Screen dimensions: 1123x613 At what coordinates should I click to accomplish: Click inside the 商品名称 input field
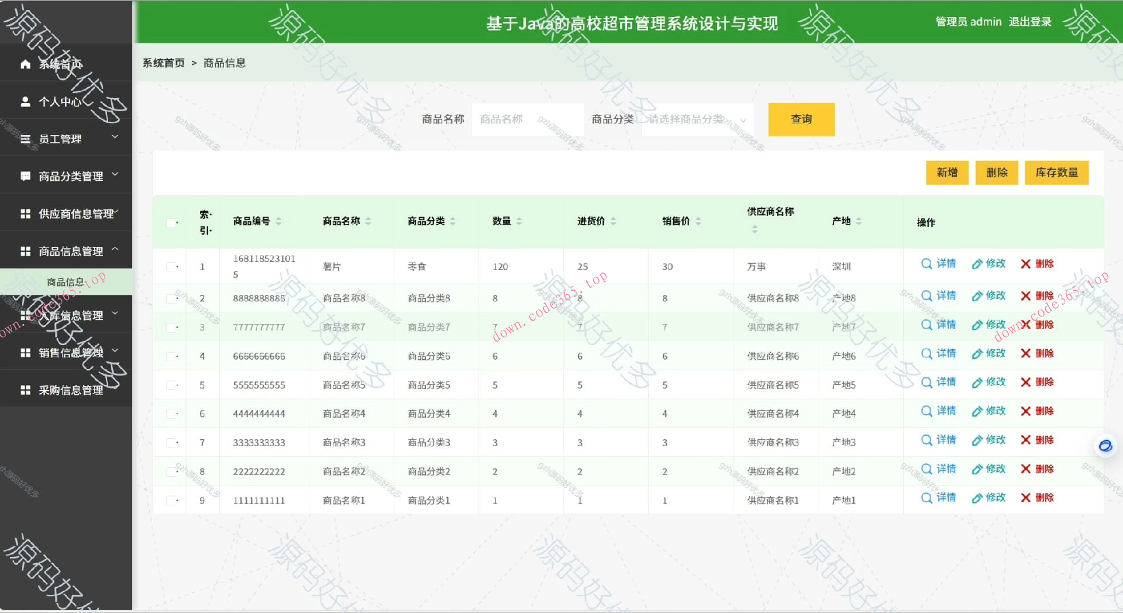click(526, 119)
